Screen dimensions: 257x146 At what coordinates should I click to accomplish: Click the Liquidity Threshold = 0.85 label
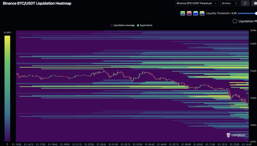point(221,14)
